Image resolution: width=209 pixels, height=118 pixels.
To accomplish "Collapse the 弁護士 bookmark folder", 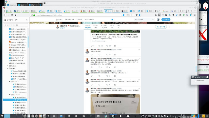I will (x=8, y=69).
